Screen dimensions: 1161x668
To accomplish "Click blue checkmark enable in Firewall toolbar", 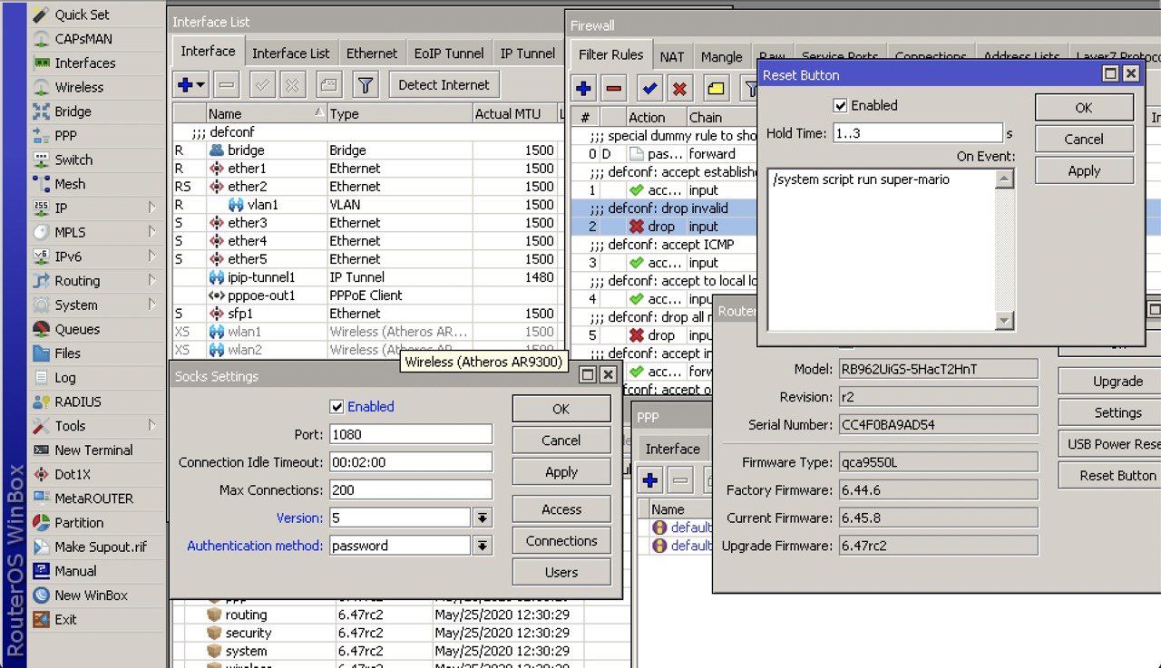I will (x=649, y=88).
